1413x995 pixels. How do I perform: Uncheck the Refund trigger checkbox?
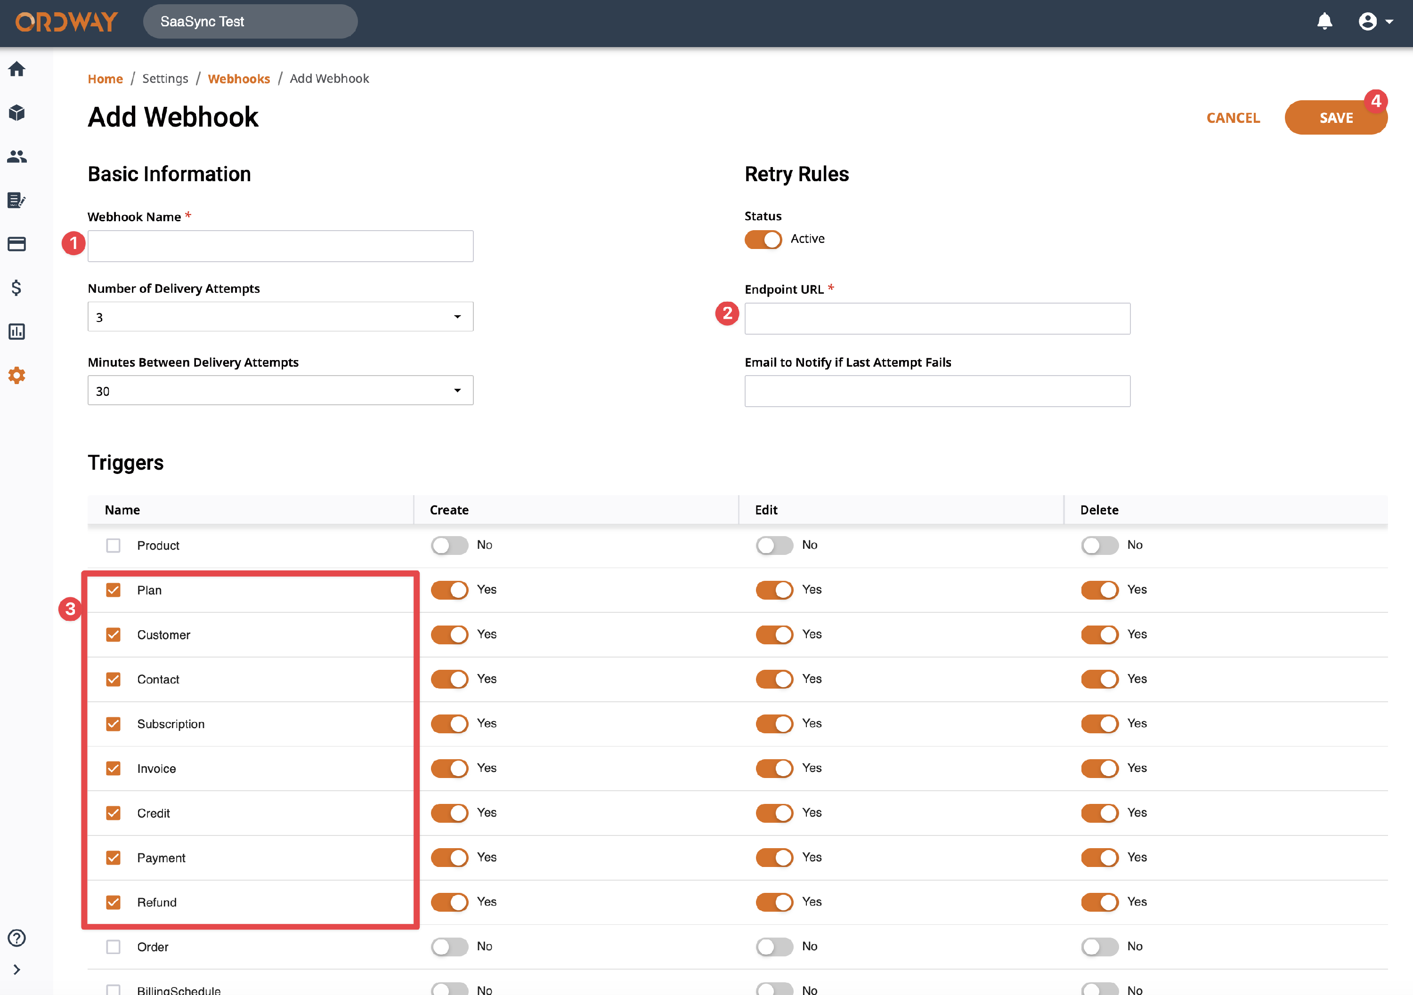(113, 902)
